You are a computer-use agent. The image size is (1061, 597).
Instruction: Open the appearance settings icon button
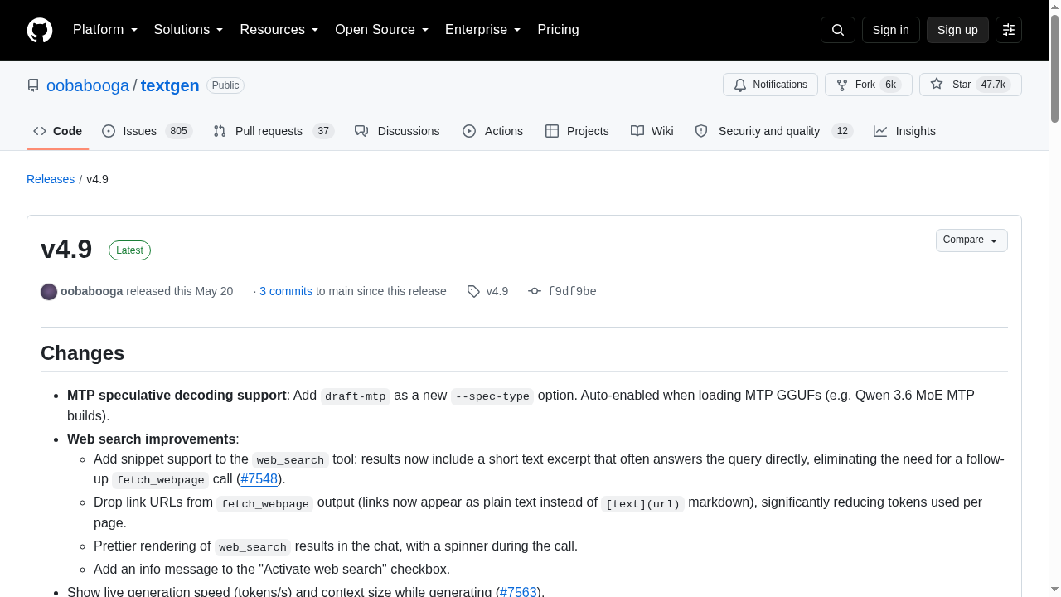coord(1009,30)
